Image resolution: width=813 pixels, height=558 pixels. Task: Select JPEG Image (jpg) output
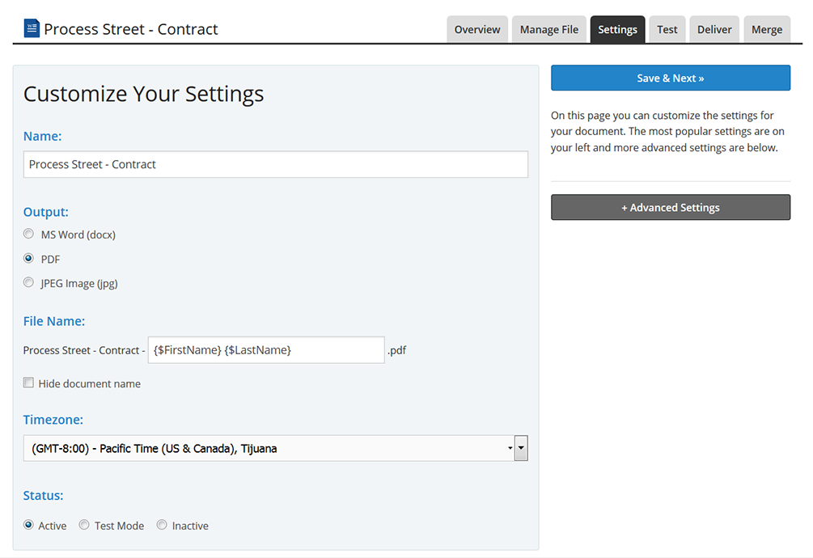coord(29,283)
